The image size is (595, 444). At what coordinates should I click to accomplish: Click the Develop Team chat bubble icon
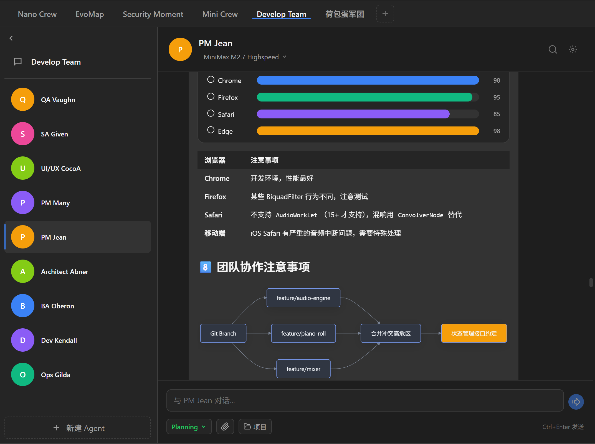pyautogui.click(x=18, y=62)
